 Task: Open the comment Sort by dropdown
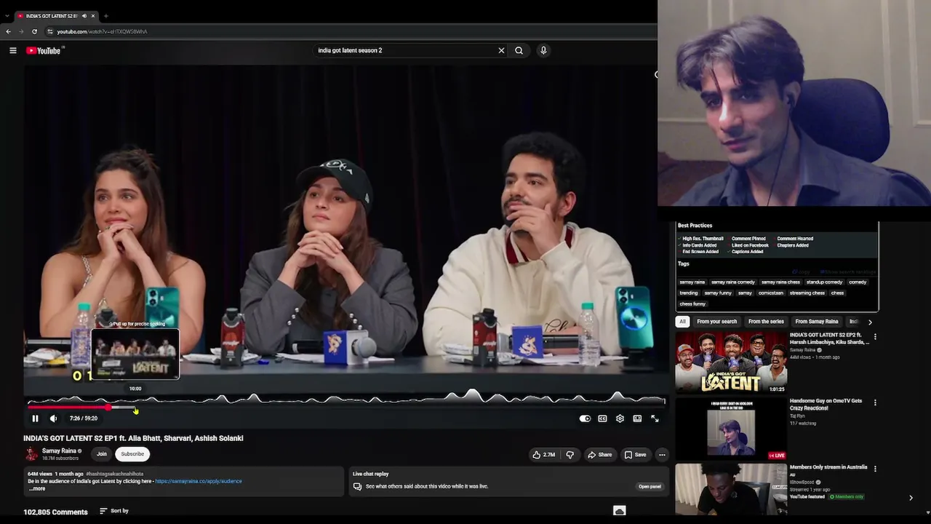(x=114, y=511)
